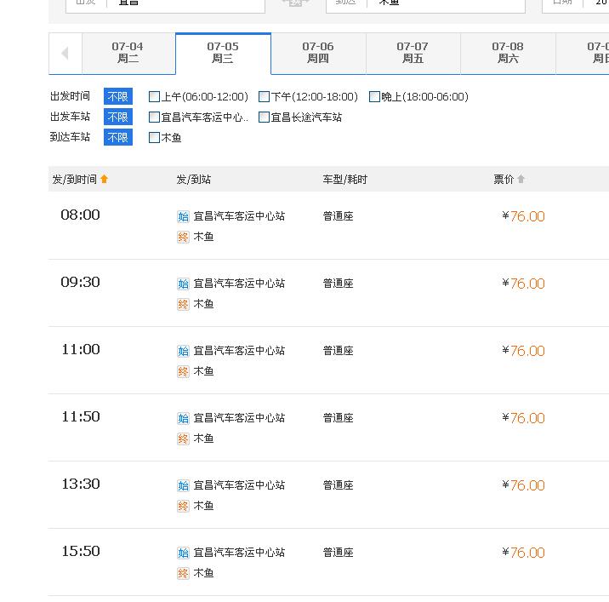The image size is (609, 602).
Task: Click 始 start icon in 09:30 row
Action: tap(183, 284)
